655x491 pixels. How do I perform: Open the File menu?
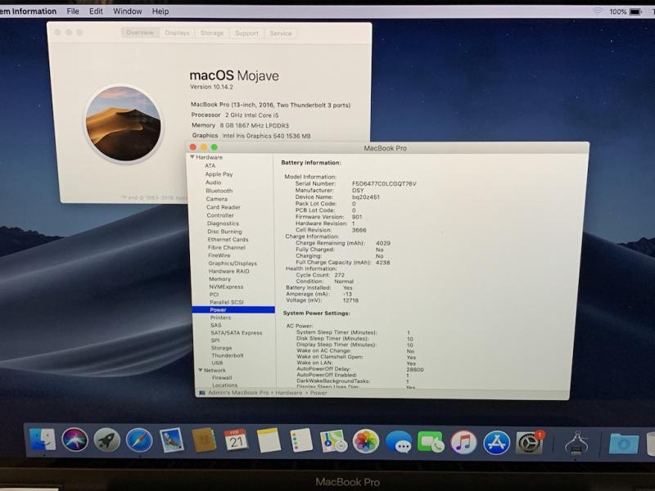tap(73, 11)
